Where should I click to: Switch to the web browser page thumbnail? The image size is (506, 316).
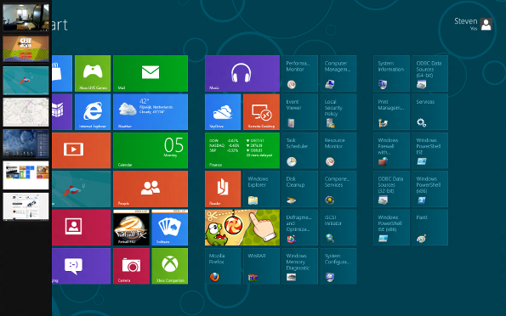pyautogui.click(x=26, y=206)
